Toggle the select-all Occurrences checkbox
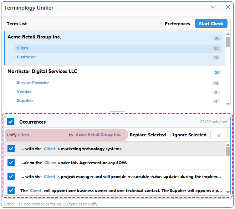235x209 pixels. 10,122
